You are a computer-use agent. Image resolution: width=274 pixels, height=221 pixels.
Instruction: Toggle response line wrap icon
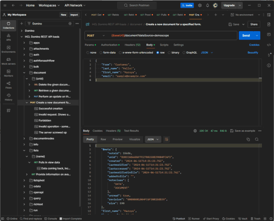167,139
